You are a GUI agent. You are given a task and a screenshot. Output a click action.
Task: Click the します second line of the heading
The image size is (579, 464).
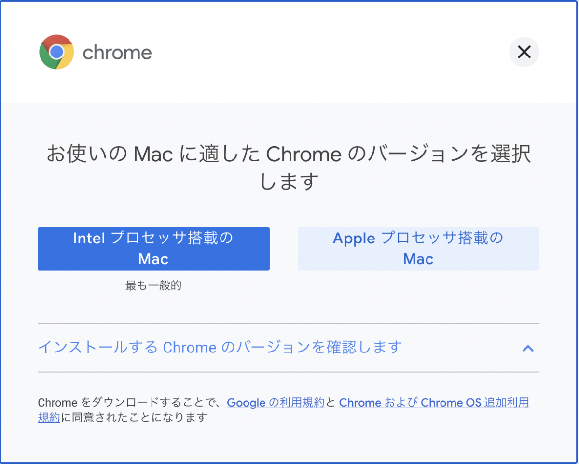pos(289,183)
